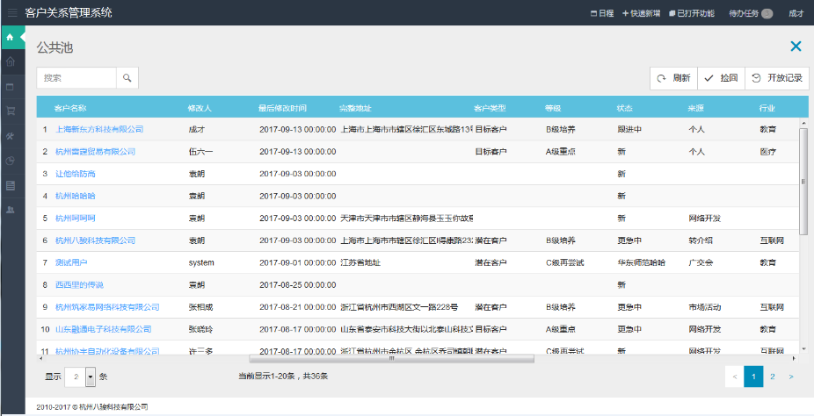Click the 搜索 search input field

tap(76, 78)
